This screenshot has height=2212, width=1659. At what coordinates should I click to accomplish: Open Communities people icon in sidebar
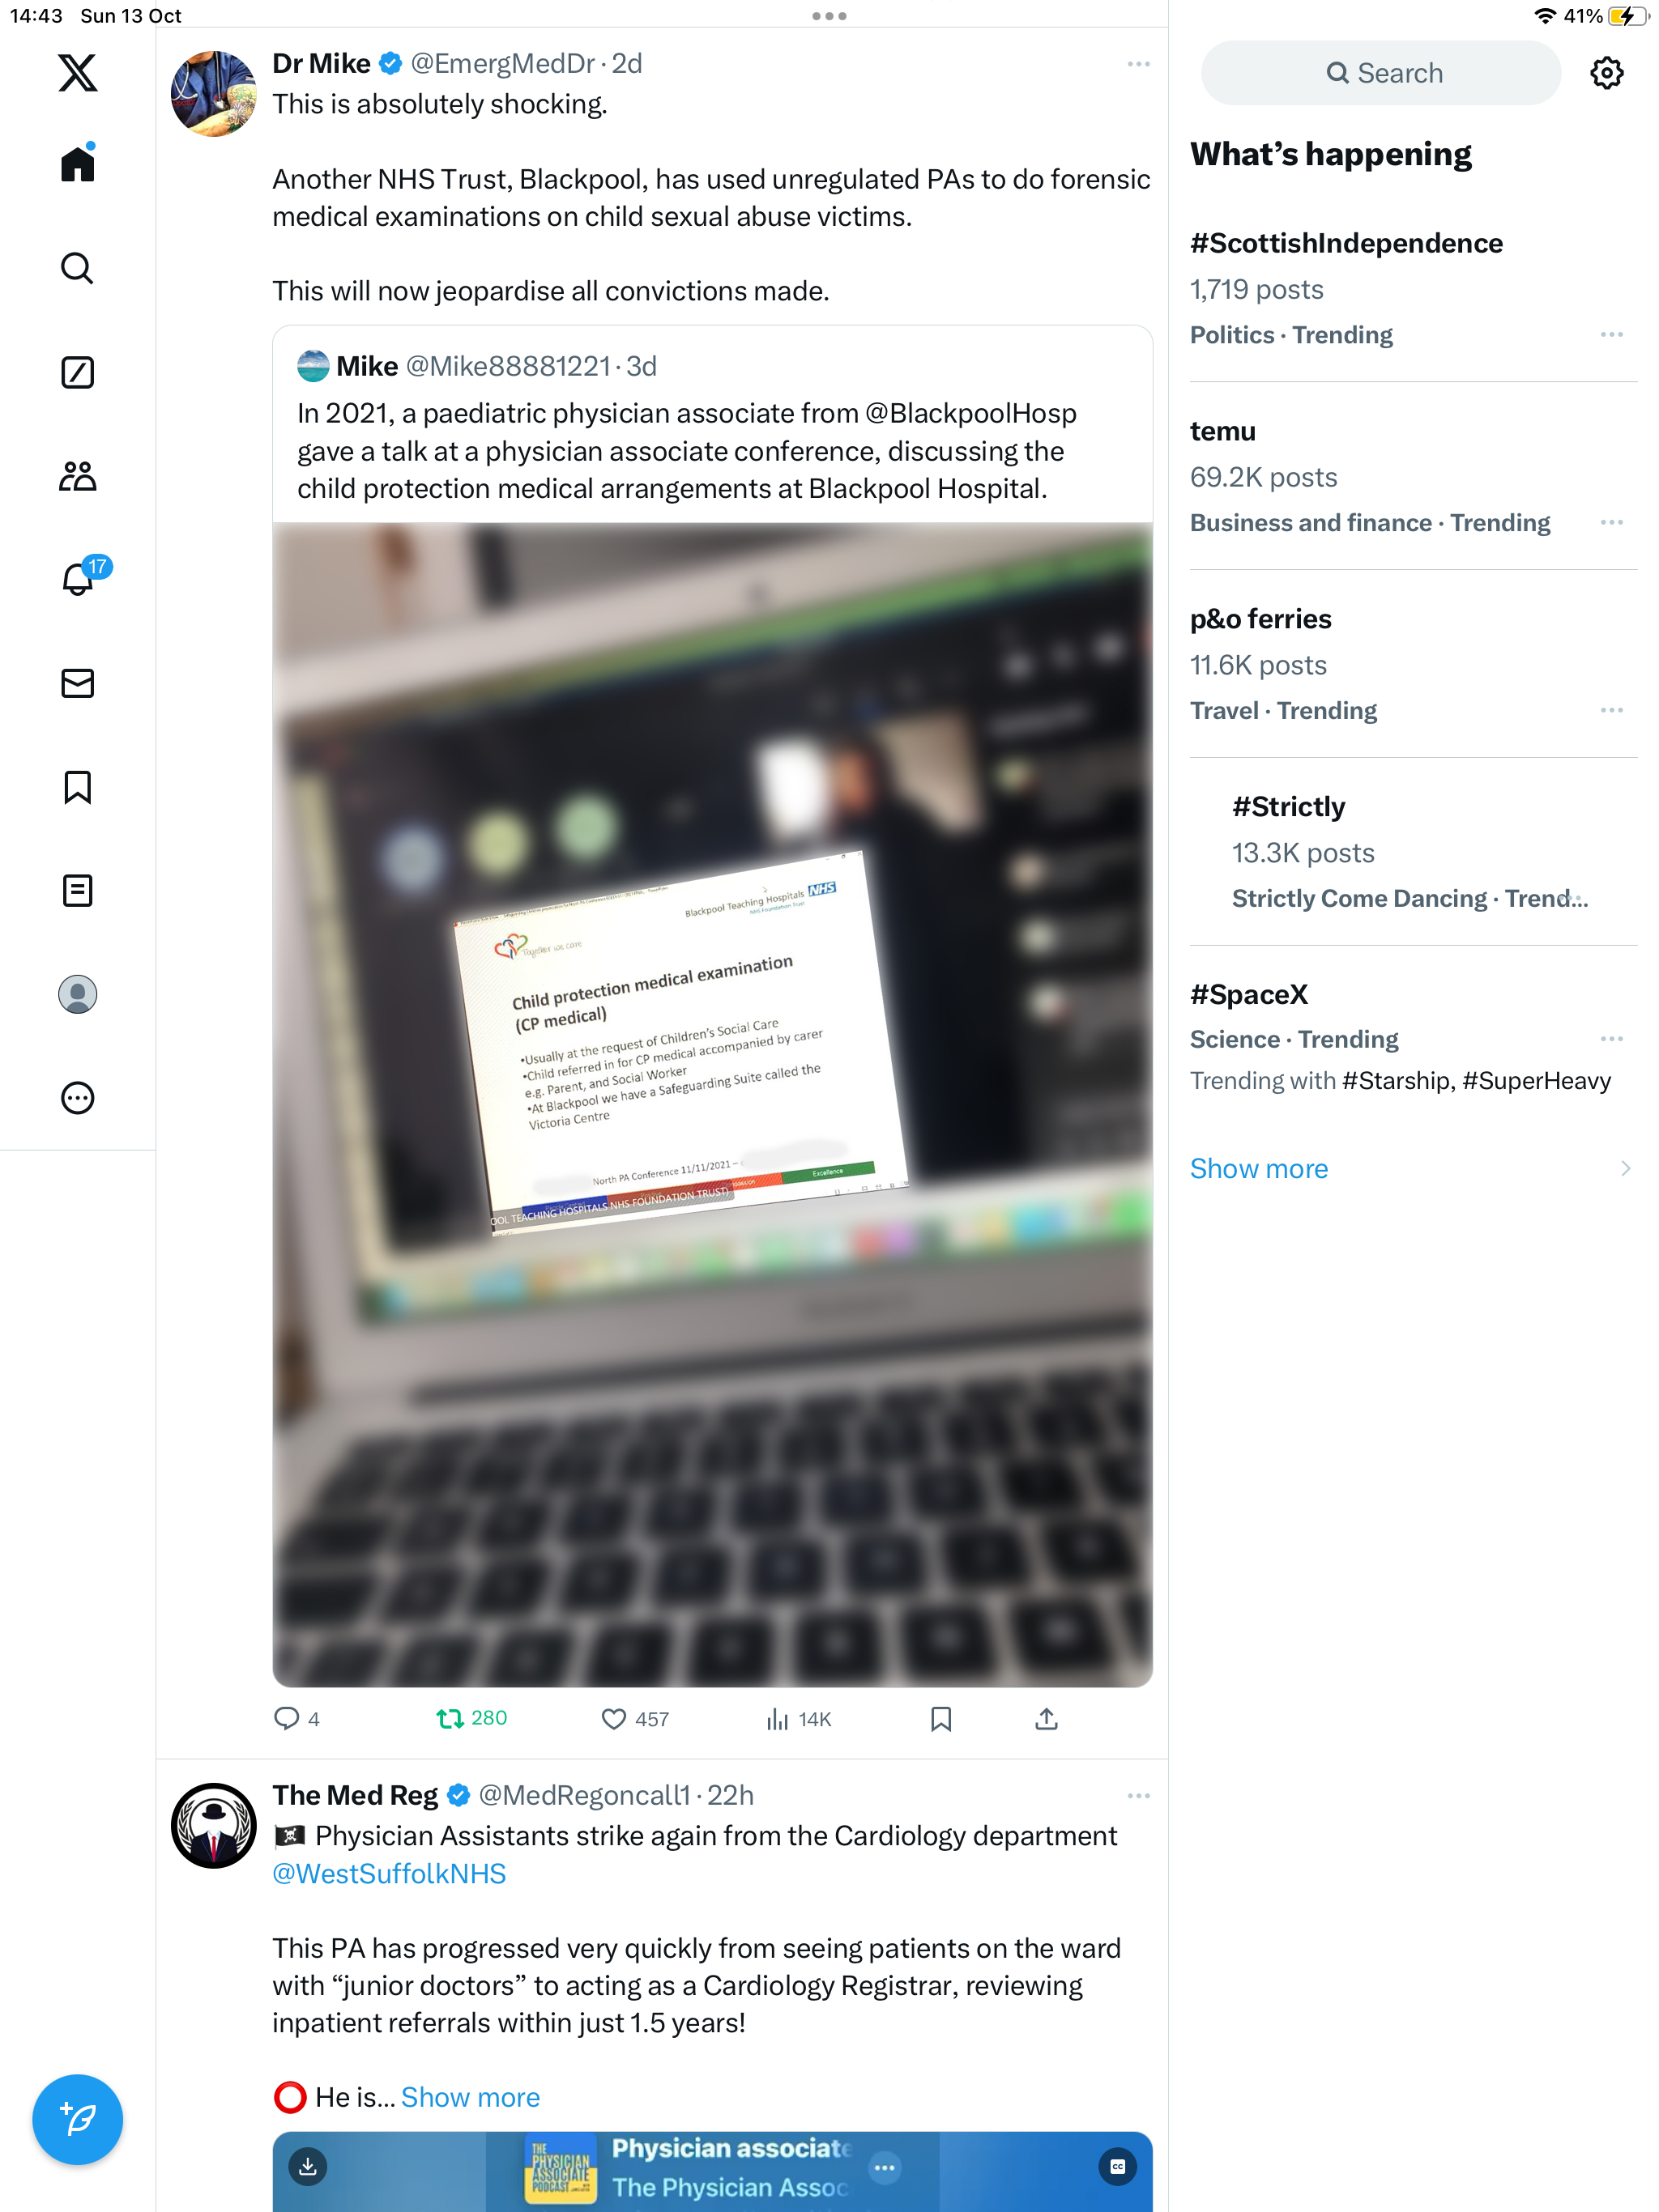coord(77,476)
